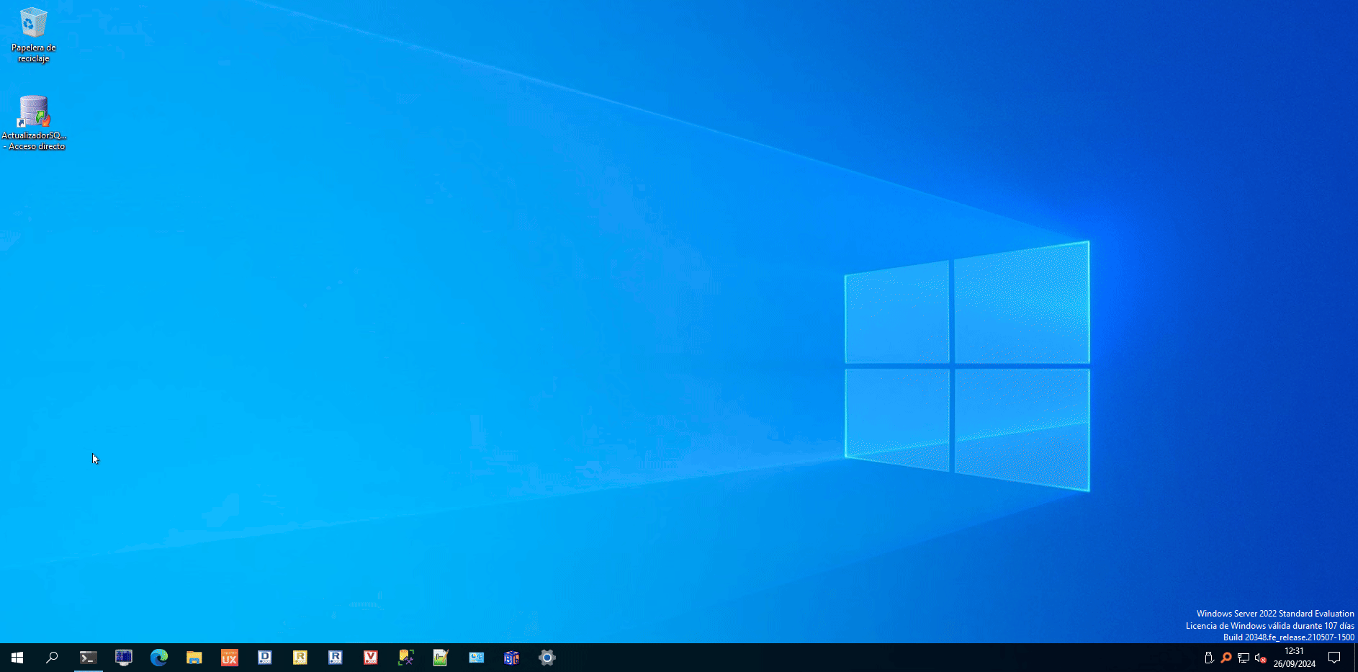Image resolution: width=1358 pixels, height=672 pixels.
Task: Launch the blue R app in taskbar
Action: (x=336, y=658)
